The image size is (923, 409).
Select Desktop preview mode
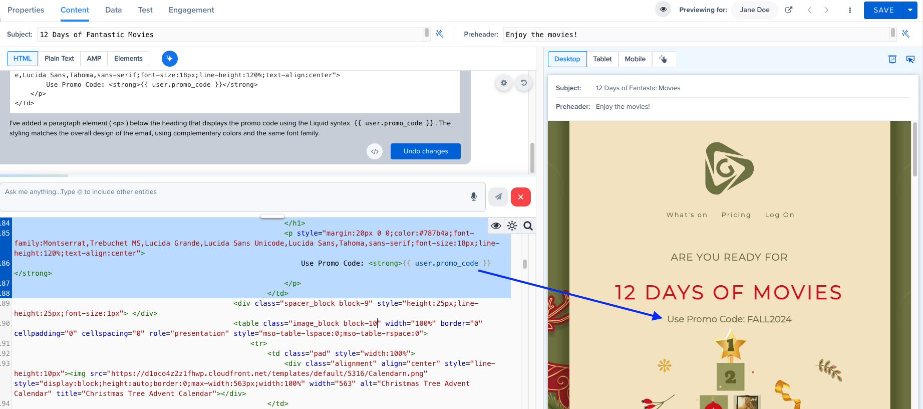[x=567, y=59]
